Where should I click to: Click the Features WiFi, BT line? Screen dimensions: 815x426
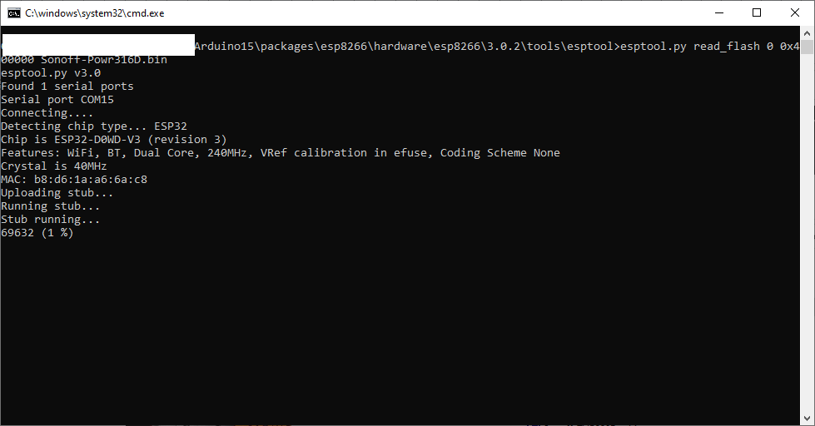tap(281, 153)
